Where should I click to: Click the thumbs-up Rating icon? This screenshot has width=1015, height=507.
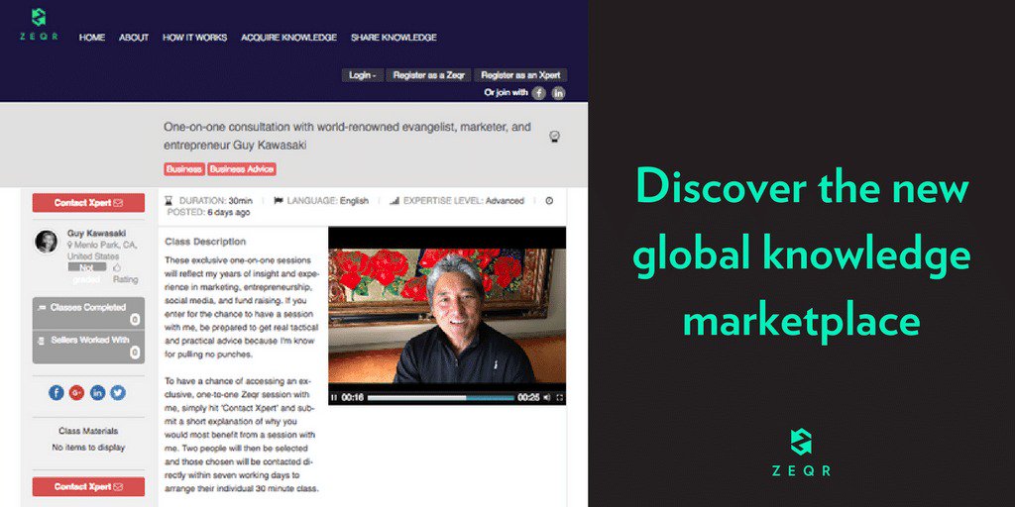pyautogui.click(x=117, y=267)
